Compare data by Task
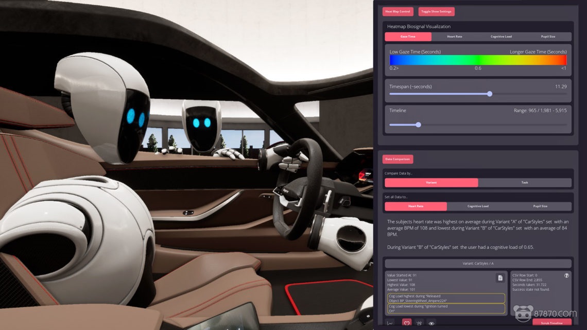This screenshot has width=587, height=330. click(524, 183)
